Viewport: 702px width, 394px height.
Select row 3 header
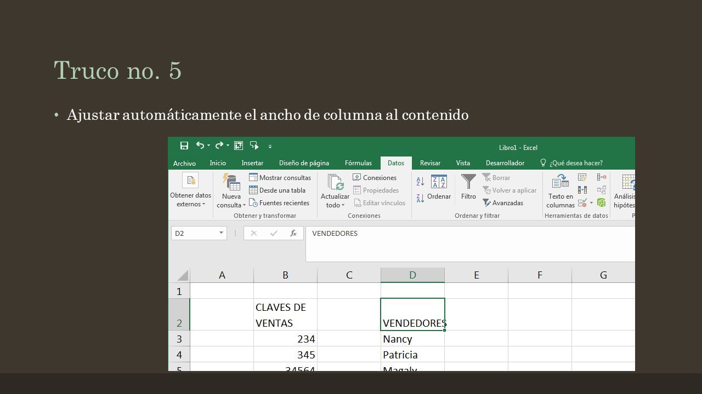(x=179, y=339)
